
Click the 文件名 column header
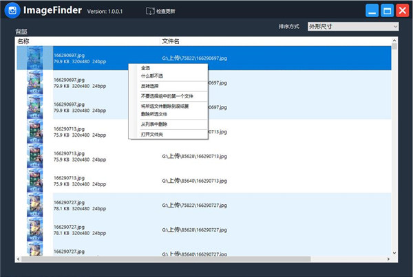(171, 41)
